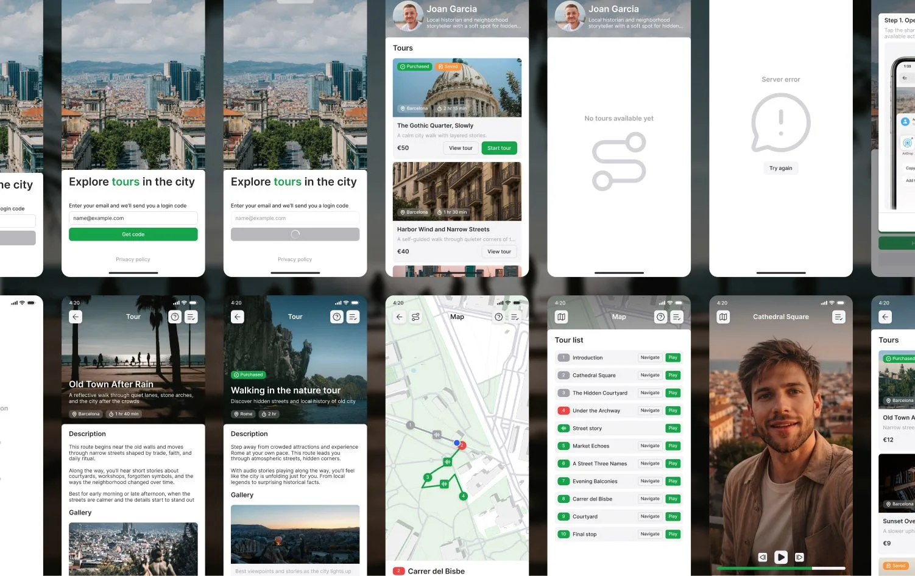Screen dimensions: 915x576
Task: Select map stop marker number 3
Action: coord(428,477)
